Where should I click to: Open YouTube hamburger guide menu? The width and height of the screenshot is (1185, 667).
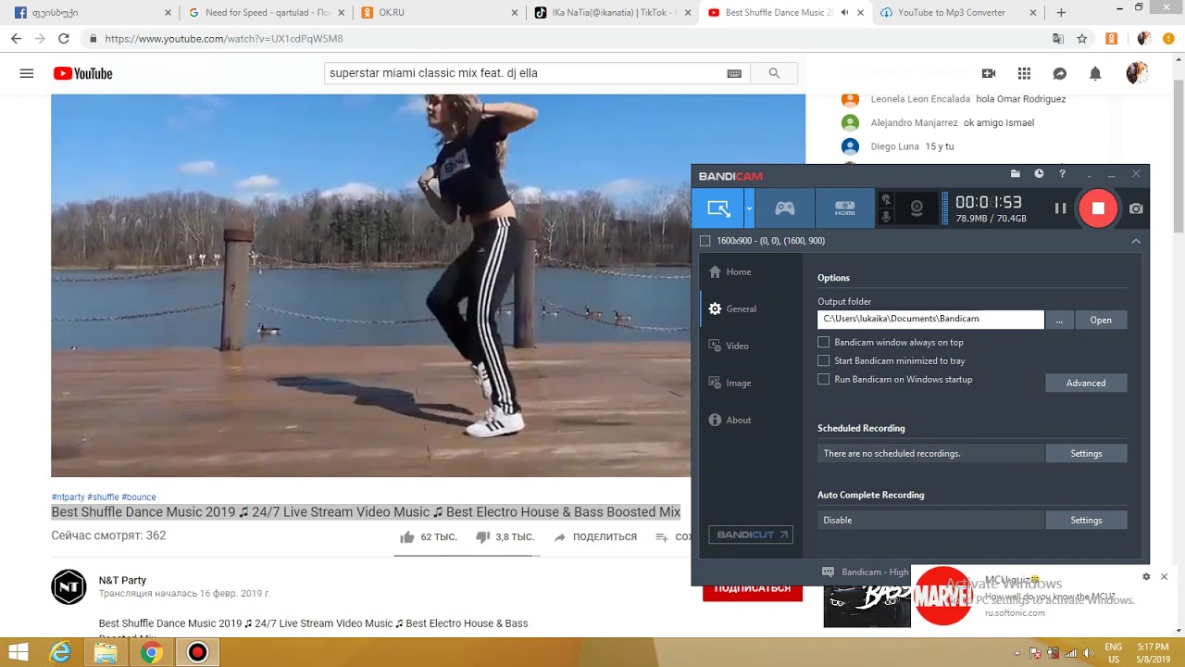27,73
